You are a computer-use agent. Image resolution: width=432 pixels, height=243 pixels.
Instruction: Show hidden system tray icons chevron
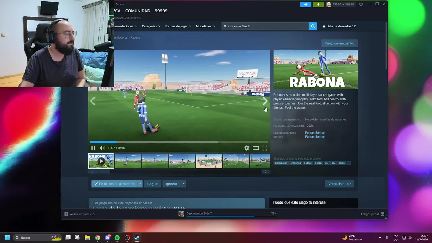380,238
